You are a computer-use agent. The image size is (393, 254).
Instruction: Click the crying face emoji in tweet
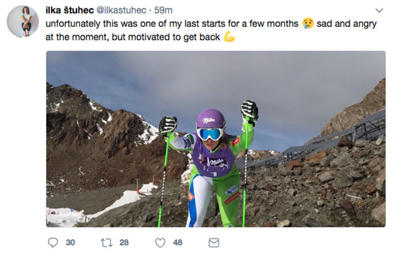[308, 24]
